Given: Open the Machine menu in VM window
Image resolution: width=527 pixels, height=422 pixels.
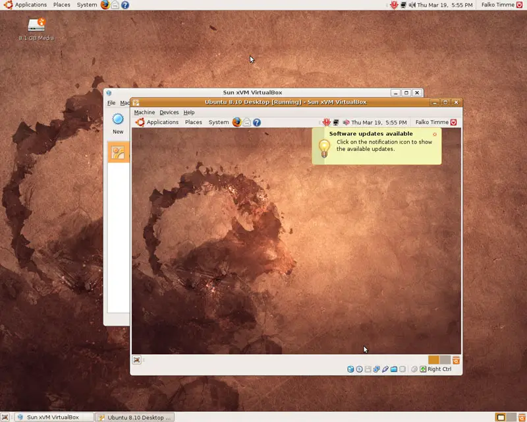Looking at the screenshot, I should 144,112.
